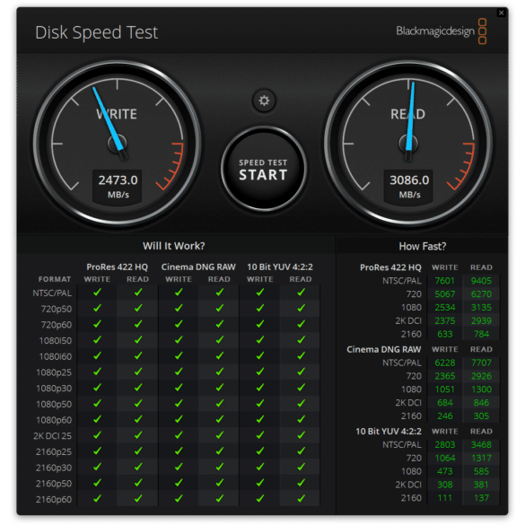The height and width of the screenshot is (525, 525).
Task: Click 1080i60 10 Bit YUV read checkmark
Action: [x=301, y=355]
